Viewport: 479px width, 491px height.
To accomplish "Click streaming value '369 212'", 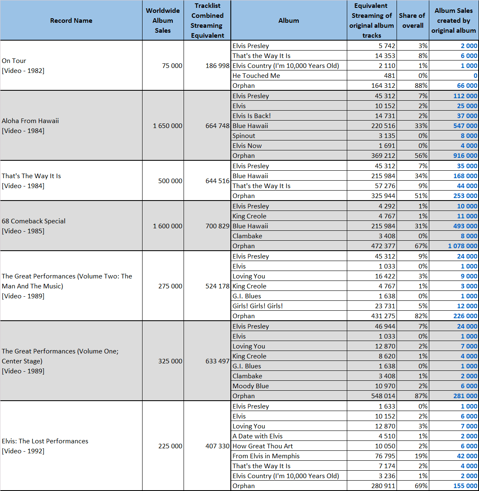I will click(383, 156).
